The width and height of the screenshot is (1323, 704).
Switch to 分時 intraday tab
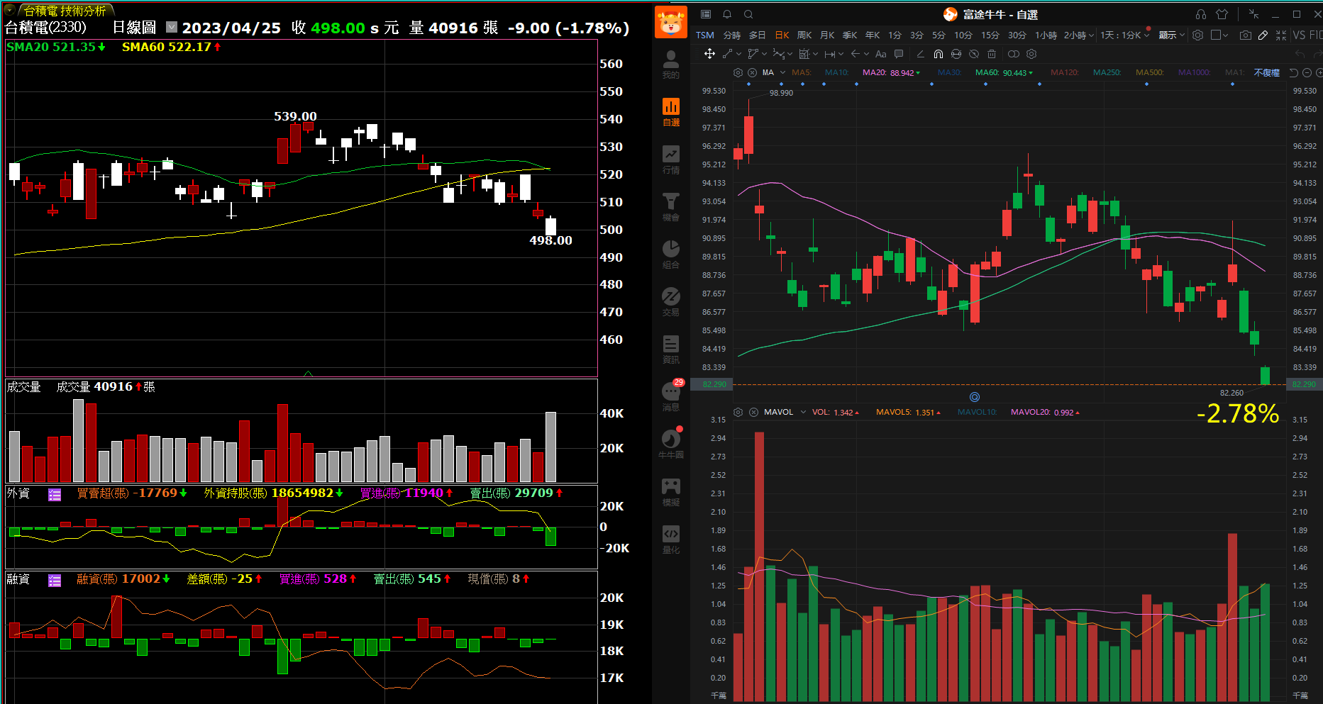(x=731, y=35)
